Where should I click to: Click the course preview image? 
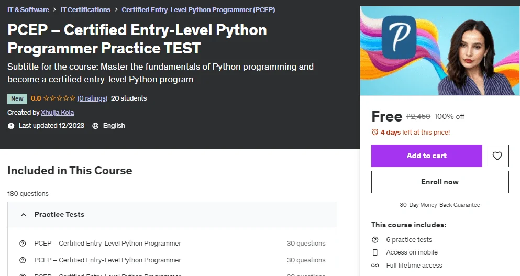[440, 51]
